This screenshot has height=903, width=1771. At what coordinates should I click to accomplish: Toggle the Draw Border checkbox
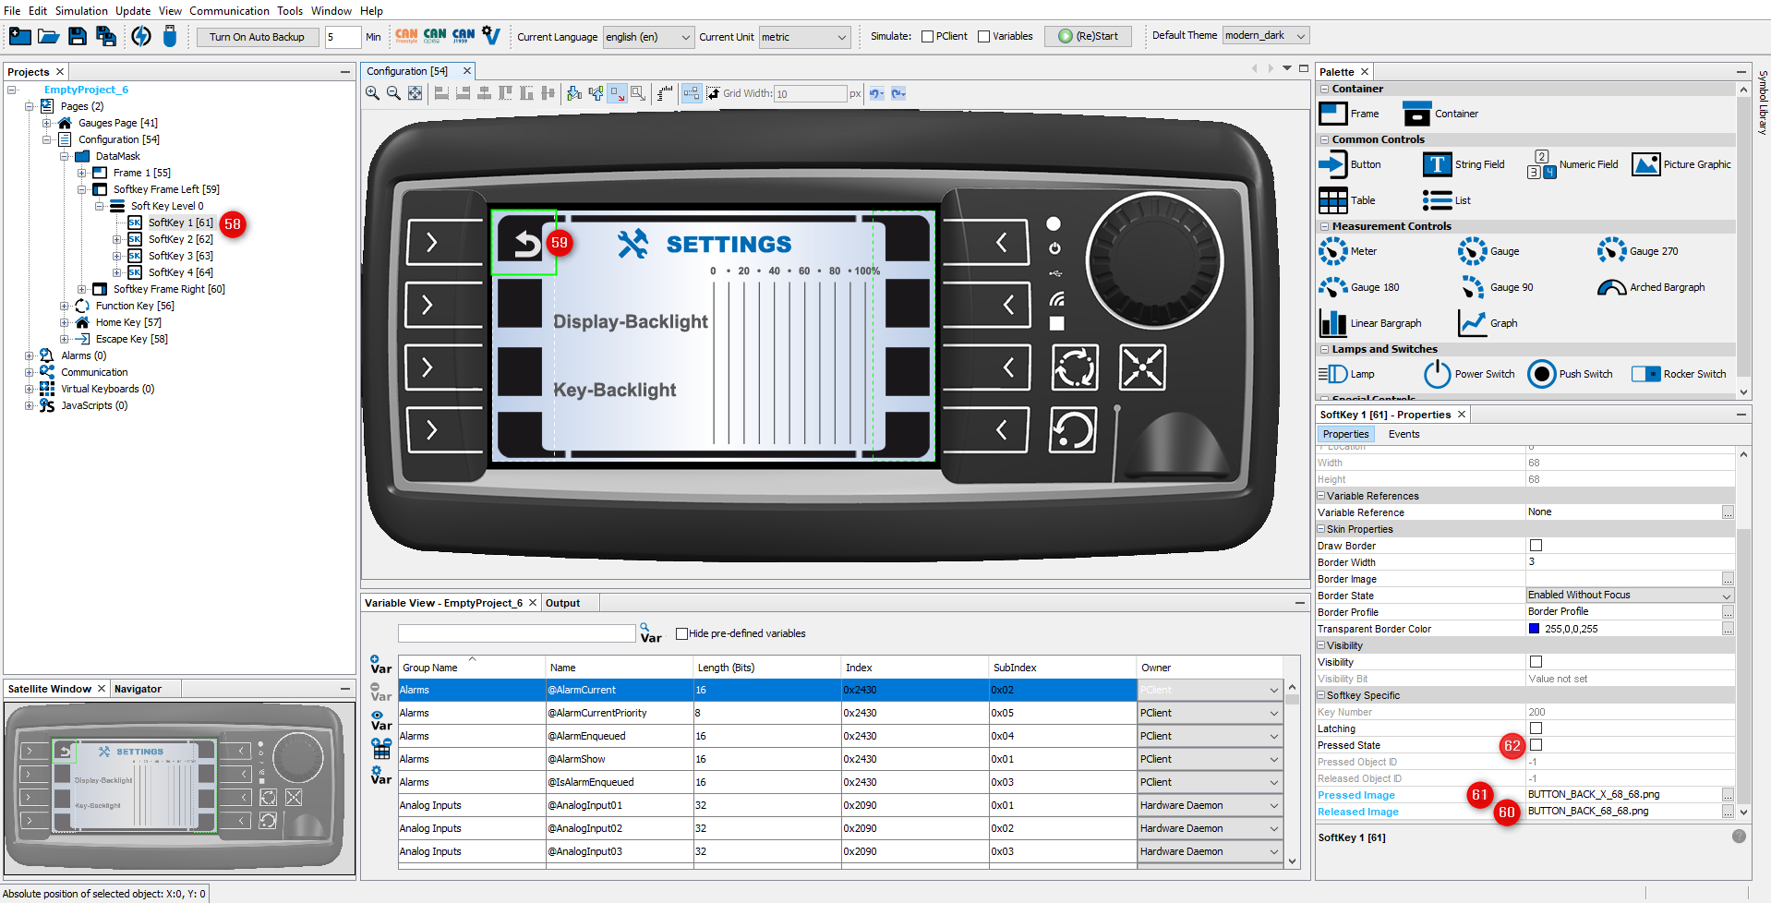(x=1536, y=546)
